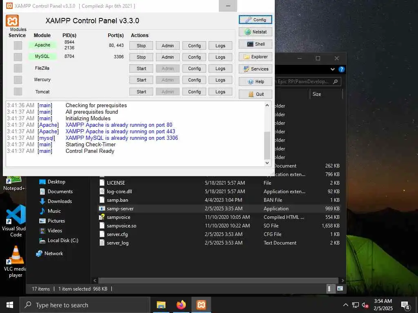Select the samp-server application icon
418x313 pixels.
(102, 208)
